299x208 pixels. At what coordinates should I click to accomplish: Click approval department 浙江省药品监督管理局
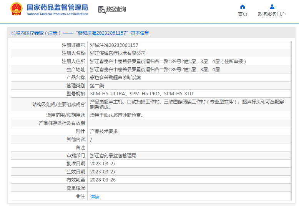tap(113, 156)
